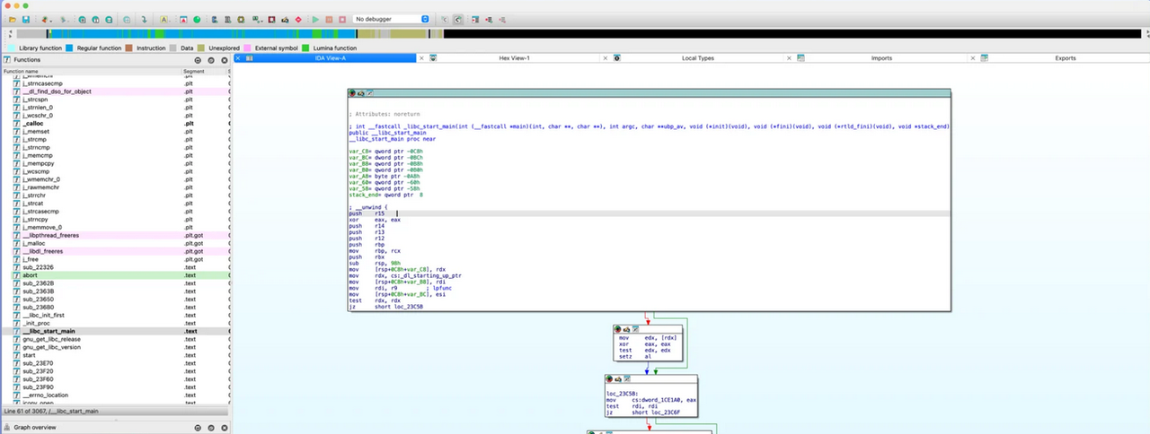Select the j_memset function row

click(115, 131)
